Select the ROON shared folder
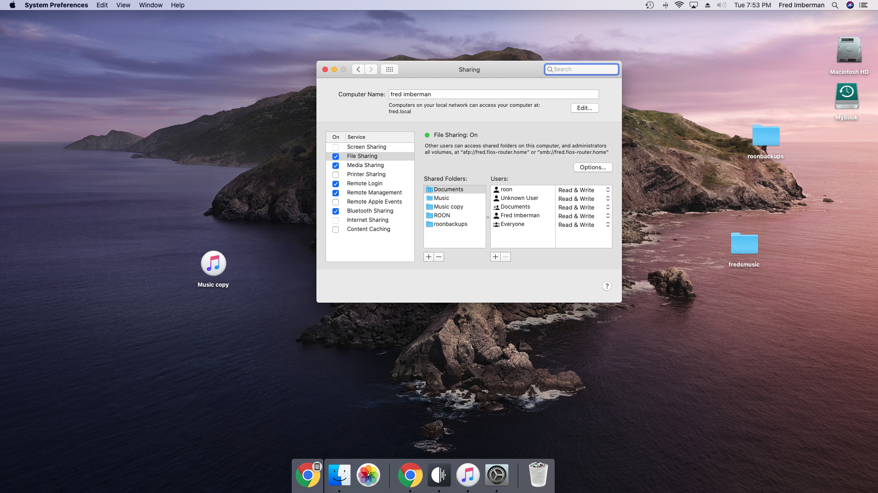 (455, 215)
